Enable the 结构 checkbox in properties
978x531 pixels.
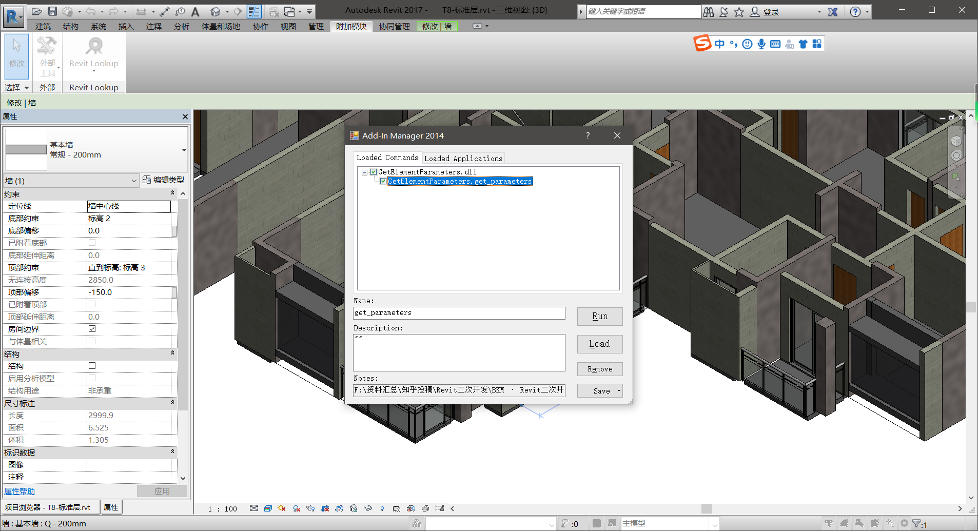tap(92, 366)
